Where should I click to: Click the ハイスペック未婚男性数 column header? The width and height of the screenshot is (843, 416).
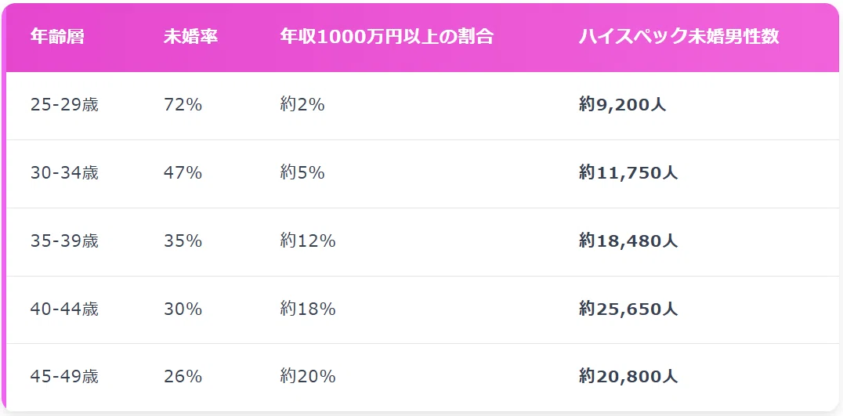click(x=678, y=37)
